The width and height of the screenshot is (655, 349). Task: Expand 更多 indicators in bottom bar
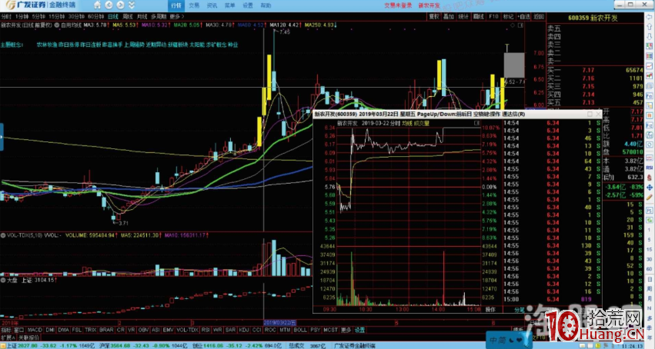coord(346,330)
